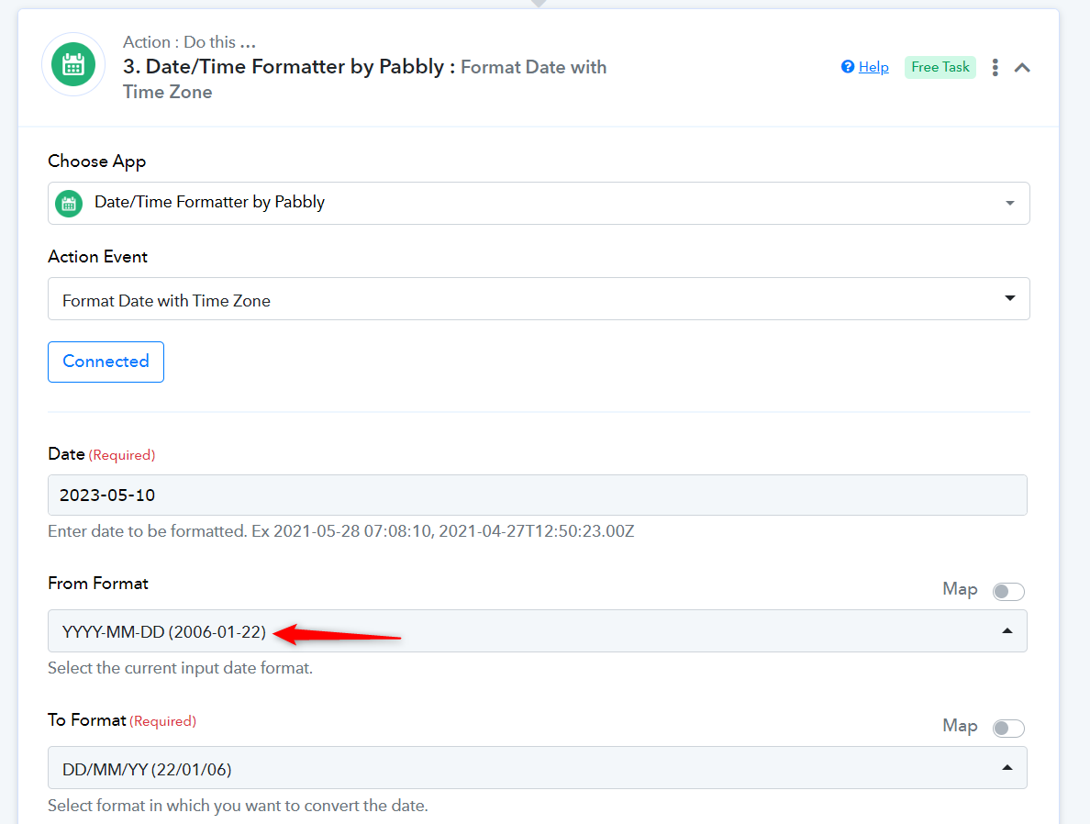Click the Connected button
The image size is (1090, 824).
[106, 362]
